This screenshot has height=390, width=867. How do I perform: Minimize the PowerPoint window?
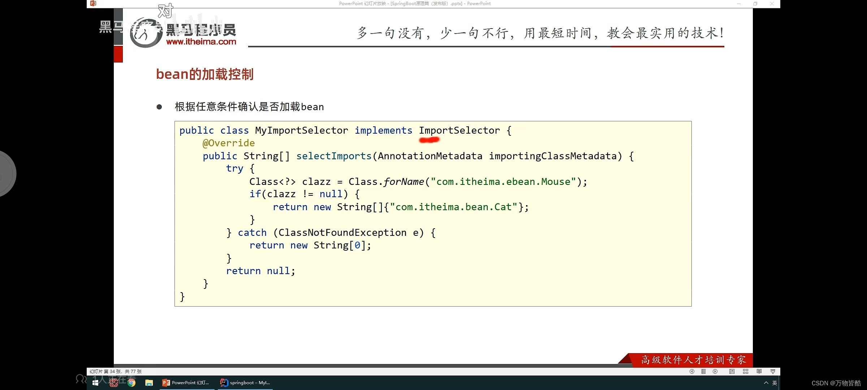(x=739, y=4)
